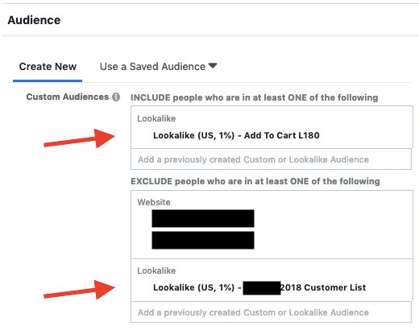Screen dimensions: 419x330
Task: Click the Lookalike category label under INCLUDE
Action: (x=156, y=118)
